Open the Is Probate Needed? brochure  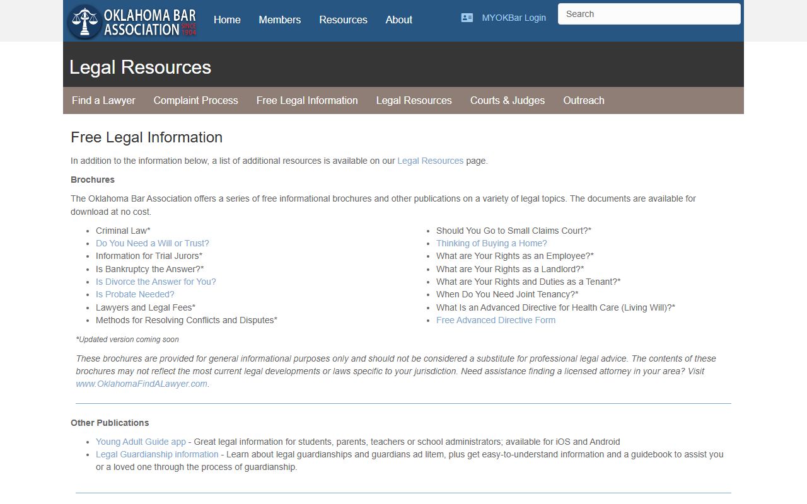click(x=135, y=294)
